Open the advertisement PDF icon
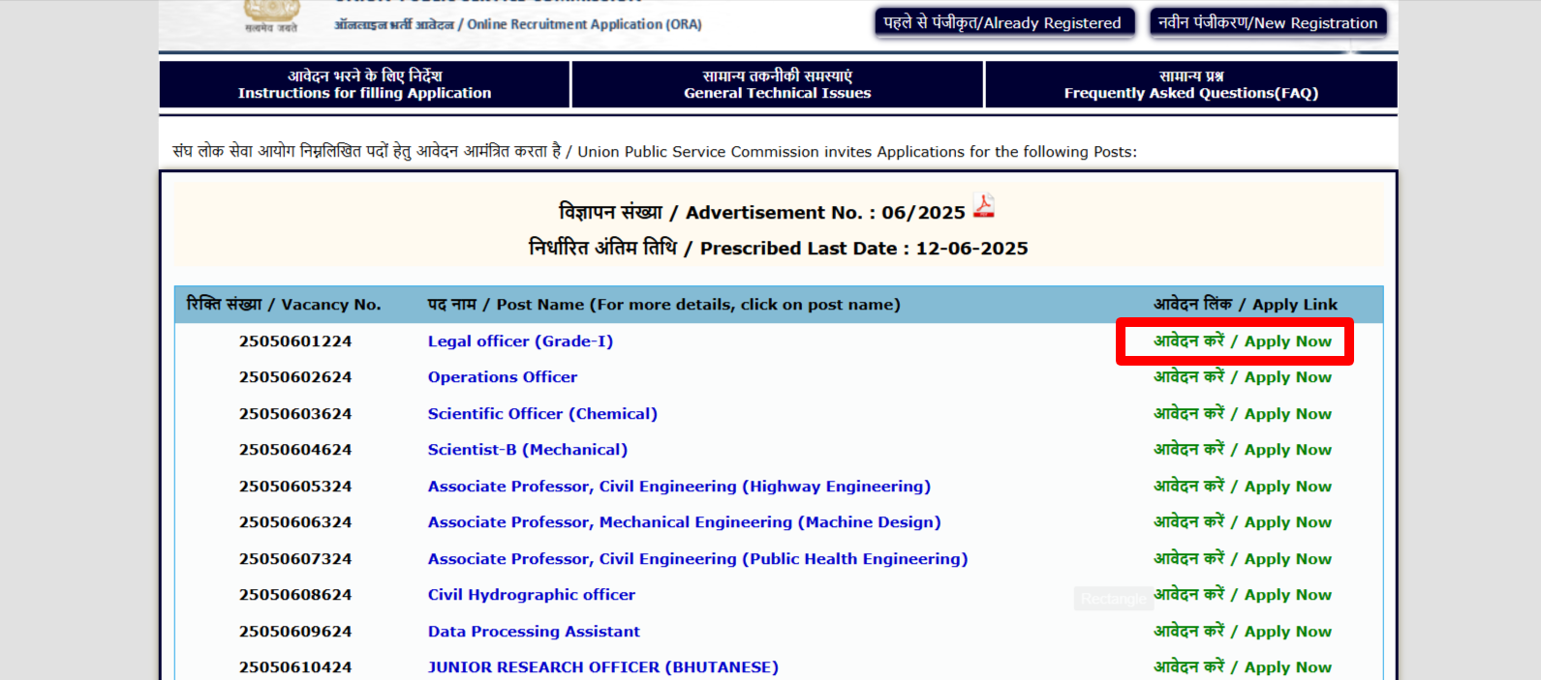Image resolution: width=1541 pixels, height=680 pixels. pos(983,206)
